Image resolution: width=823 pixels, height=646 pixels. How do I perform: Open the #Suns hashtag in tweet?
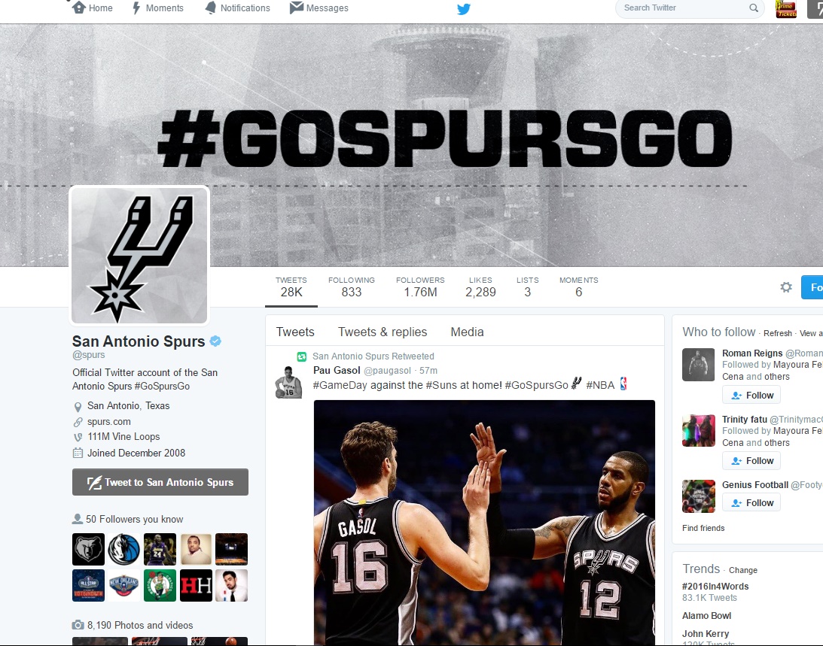441,385
